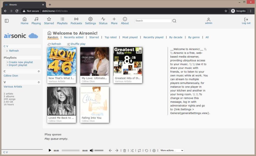This screenshot has width=256, height=156.
Task: Open the Playing music-note icon
Action: (36, 19)
